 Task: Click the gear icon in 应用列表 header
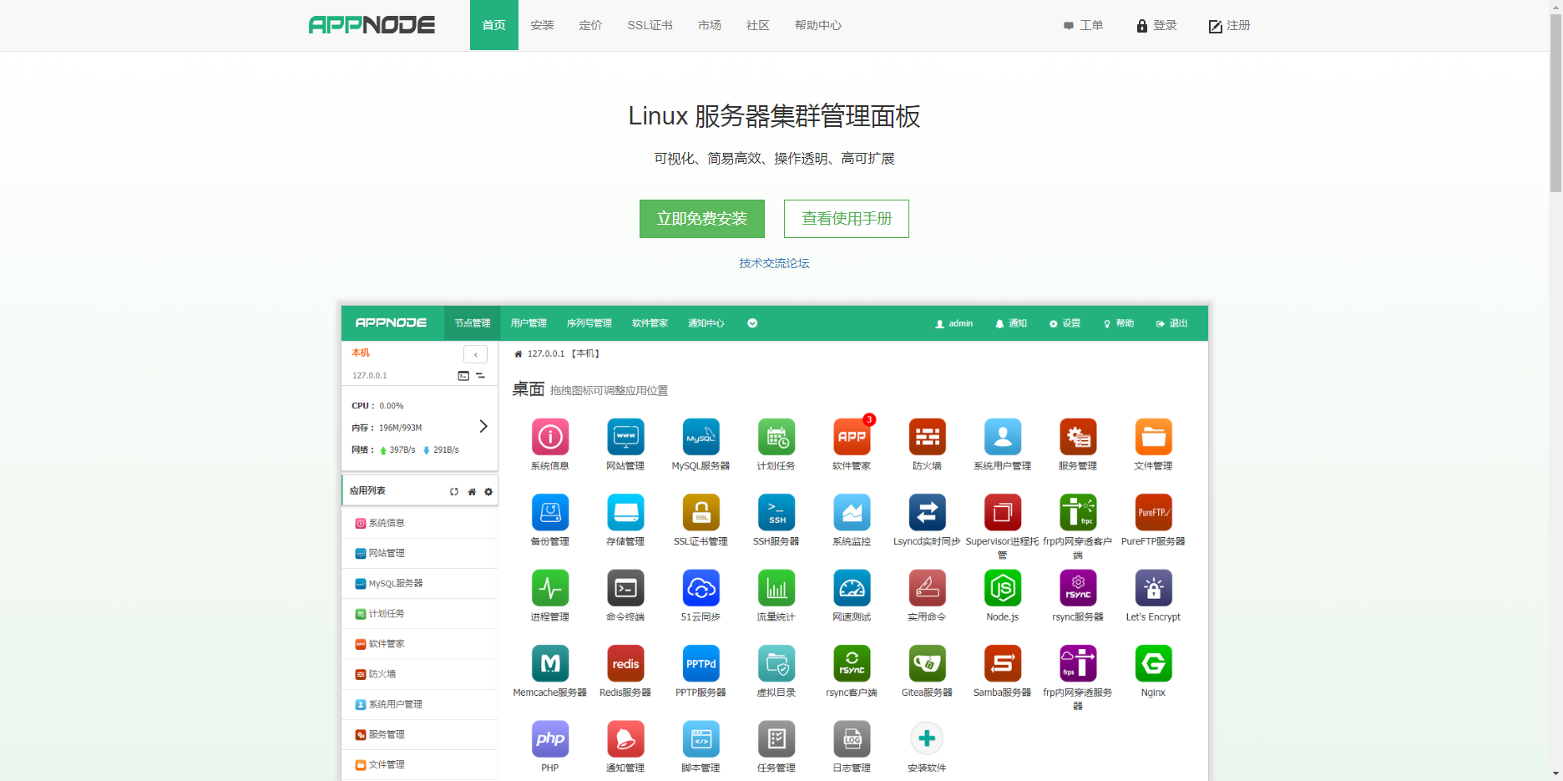[488, 492]
